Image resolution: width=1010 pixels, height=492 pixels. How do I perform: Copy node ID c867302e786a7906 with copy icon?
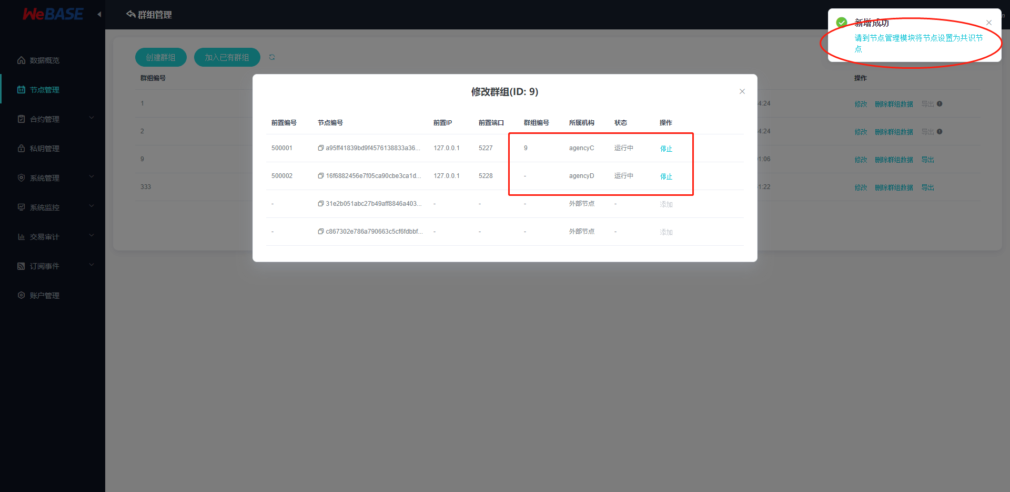point(320,232)
